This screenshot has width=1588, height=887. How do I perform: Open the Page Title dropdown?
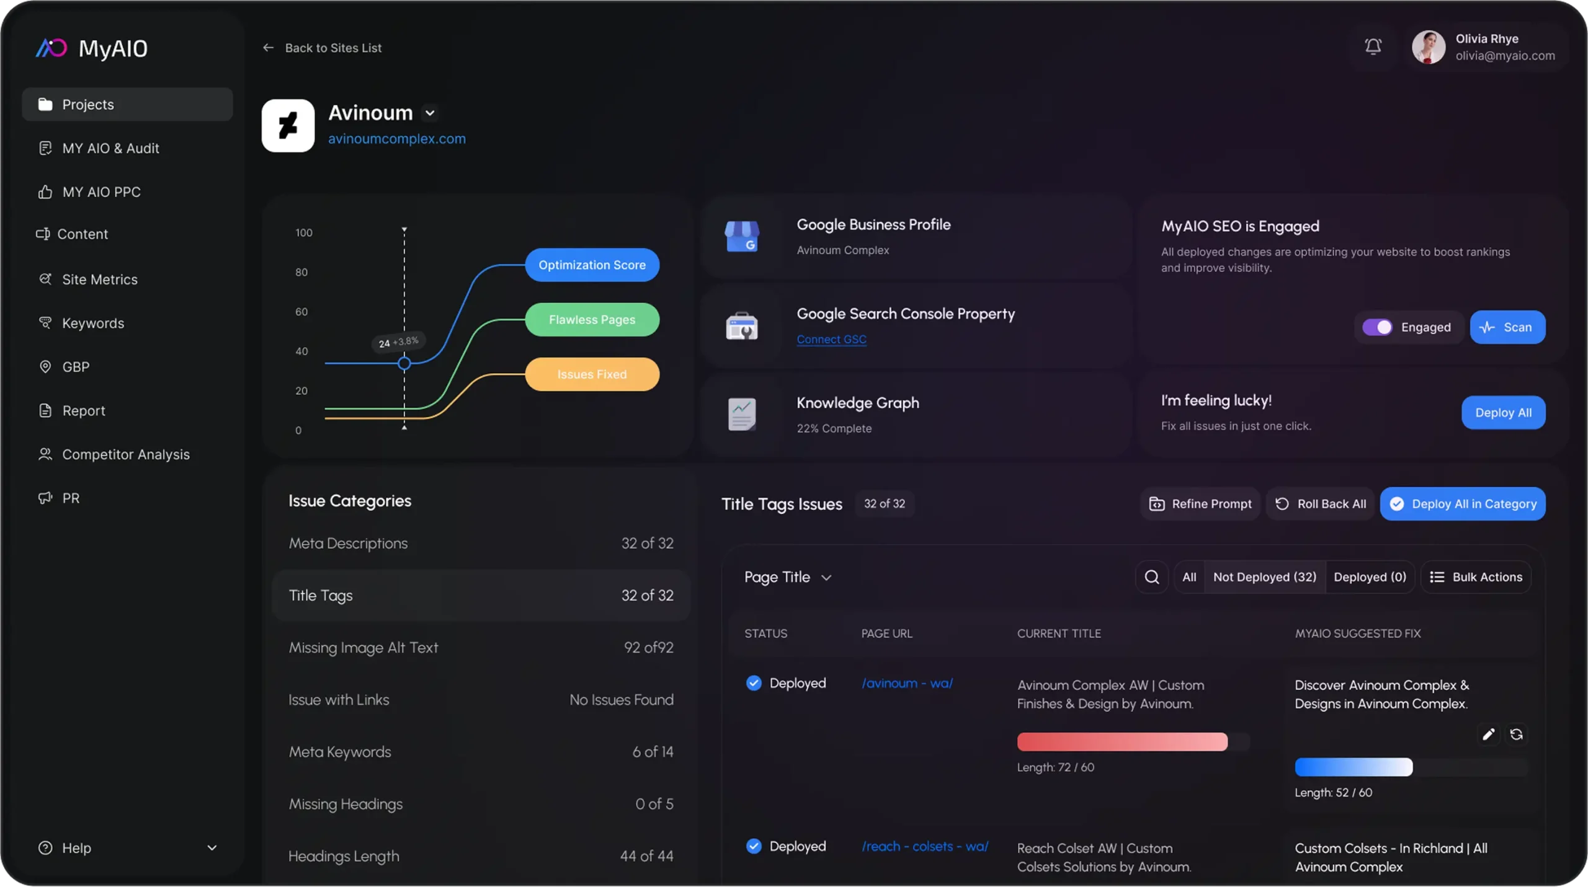788,577
